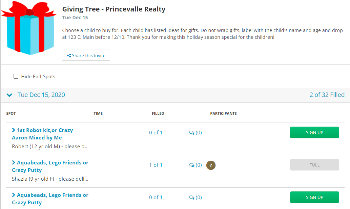Enable the Hide Full Spots checkbox
Viewport: 350px width, 209px height.
(x=16, y=76)
